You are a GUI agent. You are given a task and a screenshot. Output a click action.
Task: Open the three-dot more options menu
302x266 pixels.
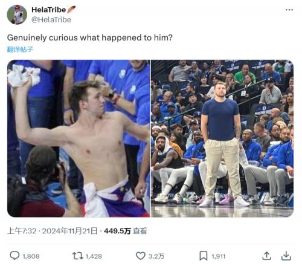coord(289,10)
